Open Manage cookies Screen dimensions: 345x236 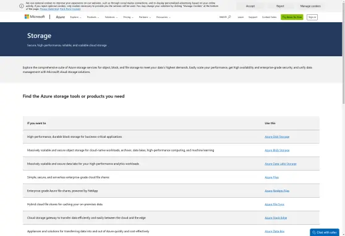pyautogui.click(x=310, y=6)
